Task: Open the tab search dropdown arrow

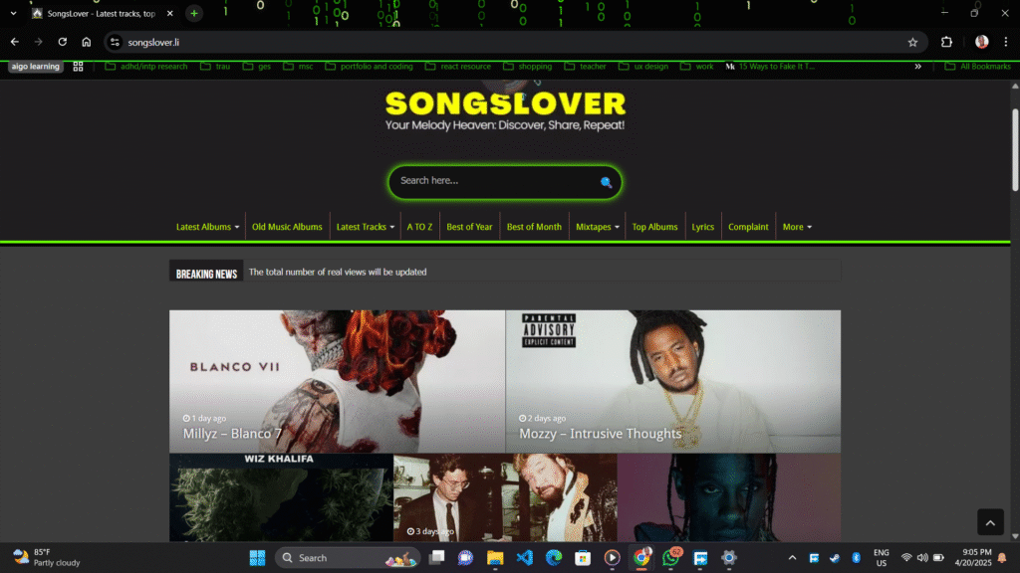Action: click(x=13, y=13)
